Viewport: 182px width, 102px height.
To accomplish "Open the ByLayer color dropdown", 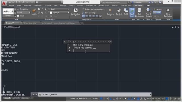I will click(68, 12).
